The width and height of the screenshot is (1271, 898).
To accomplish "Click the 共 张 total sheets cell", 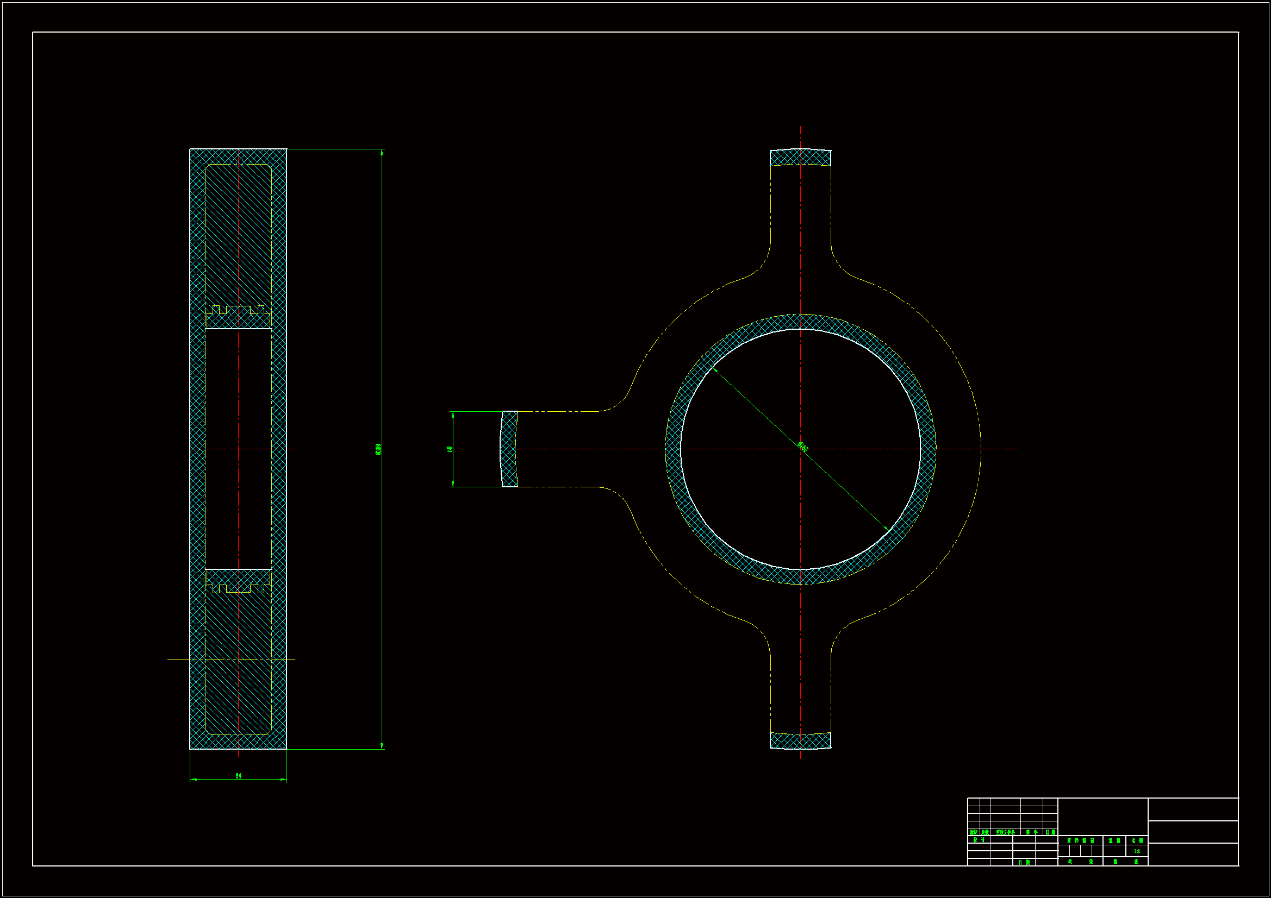I will point(1081,862).
